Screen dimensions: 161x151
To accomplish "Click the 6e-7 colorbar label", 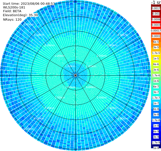I will 156,87.
